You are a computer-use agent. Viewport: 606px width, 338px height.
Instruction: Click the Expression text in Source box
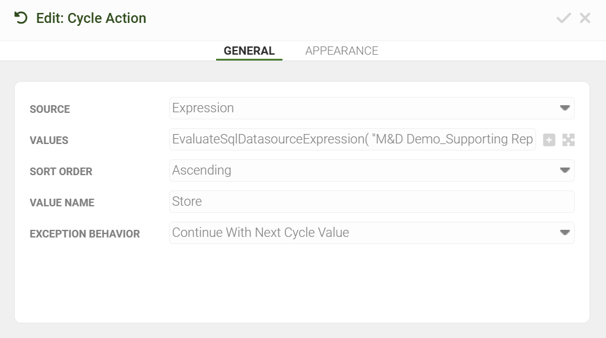point(203,108)
